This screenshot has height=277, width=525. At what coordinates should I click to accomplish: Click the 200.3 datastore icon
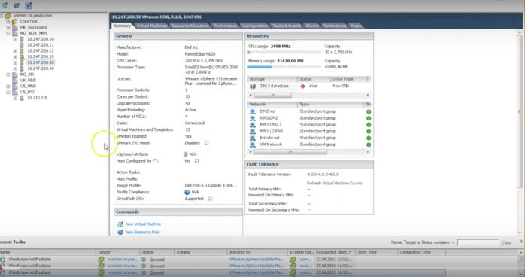pos(253,86)
